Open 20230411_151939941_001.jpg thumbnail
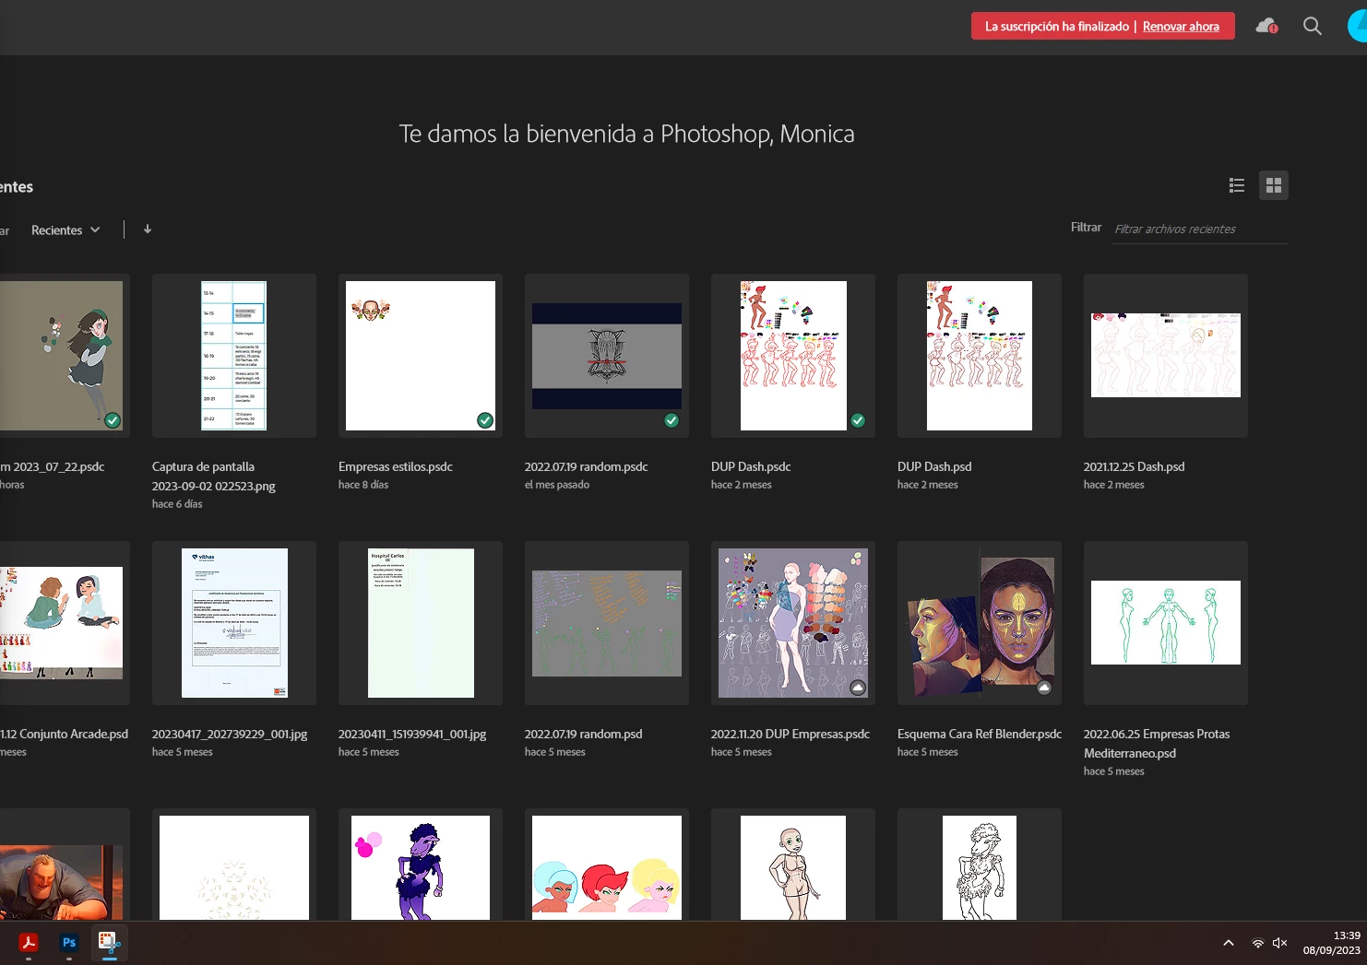 (x=421, y=623)
